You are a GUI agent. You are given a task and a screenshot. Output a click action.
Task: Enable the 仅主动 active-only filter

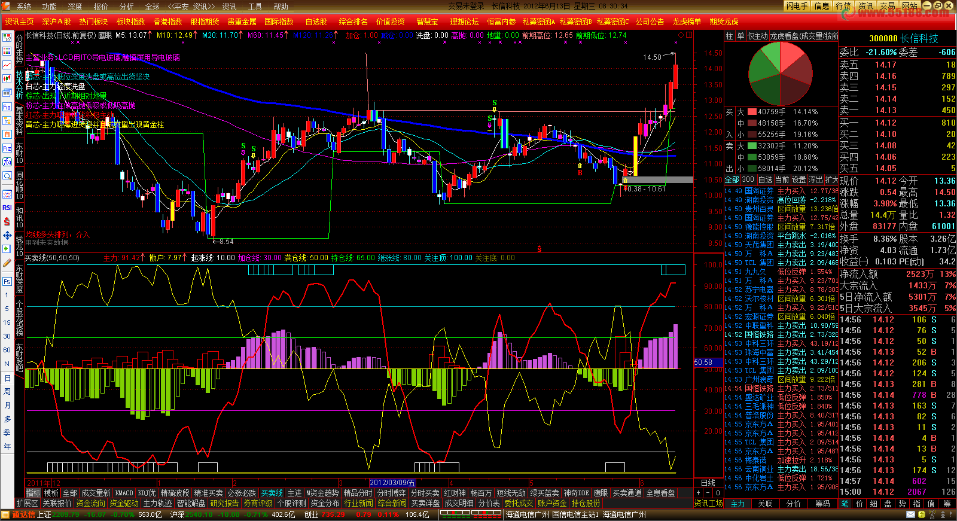pos(757,36)
